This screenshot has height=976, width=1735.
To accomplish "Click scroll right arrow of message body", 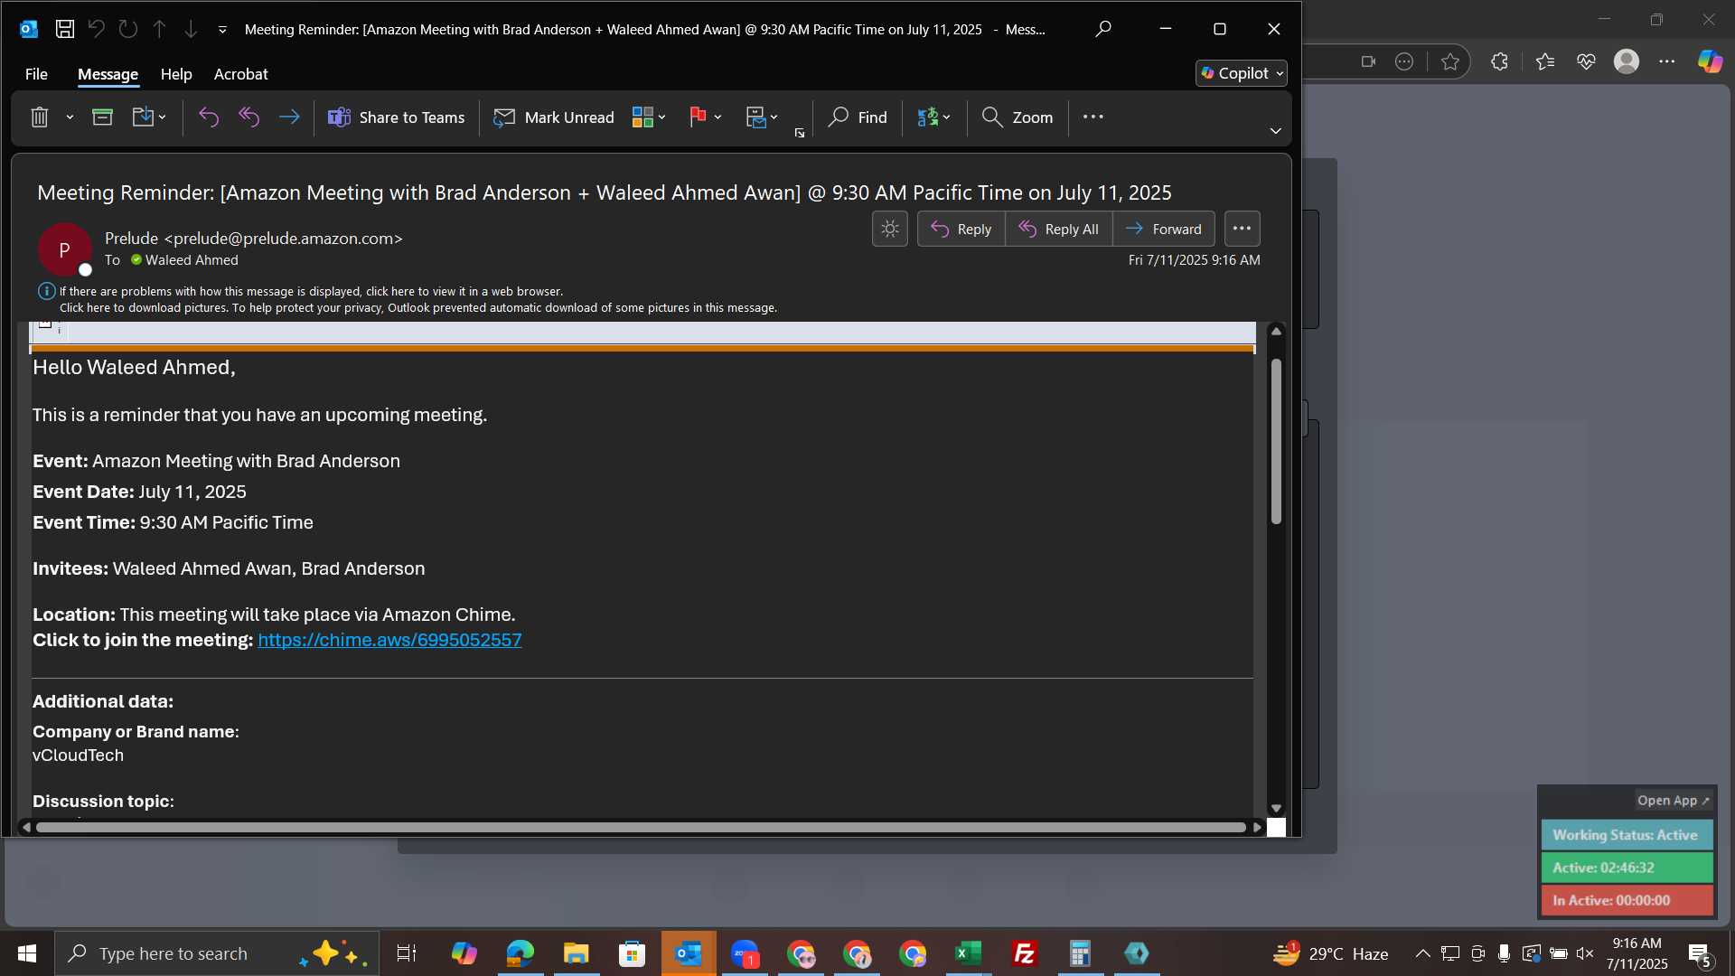I will pyautogui.click(x=1257, y=828).
